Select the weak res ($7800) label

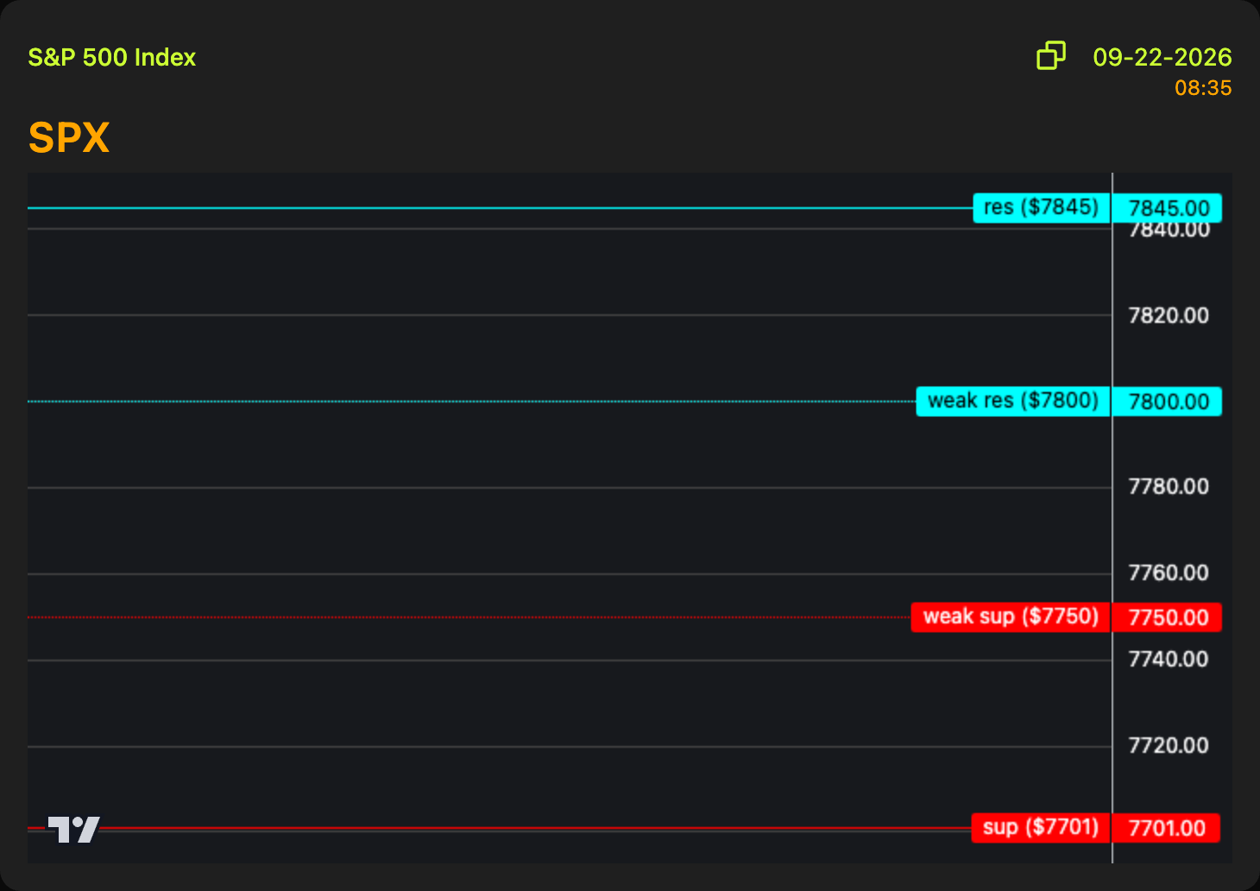pos(1012,401)
